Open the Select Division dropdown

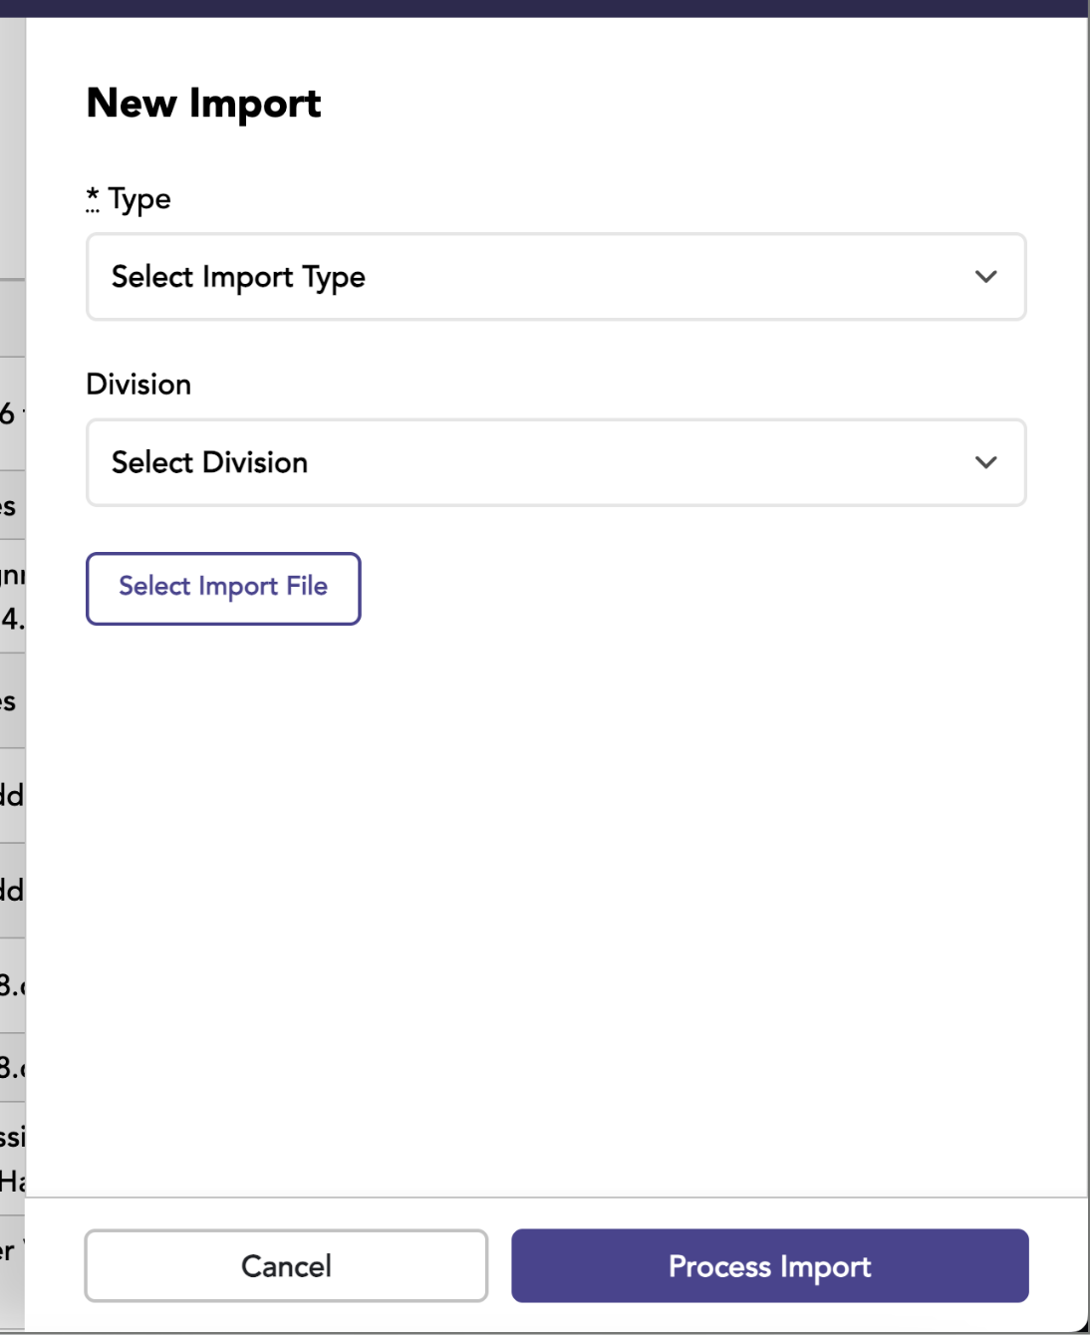(556, 462)
